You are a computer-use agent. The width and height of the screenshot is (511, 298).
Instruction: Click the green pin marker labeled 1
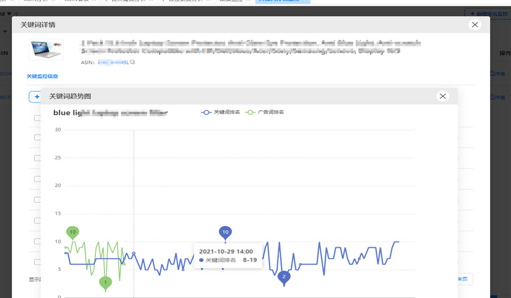(105, 283)
